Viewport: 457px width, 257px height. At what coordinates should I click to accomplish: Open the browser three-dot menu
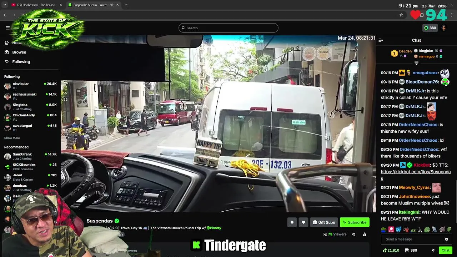pos(452,15)
